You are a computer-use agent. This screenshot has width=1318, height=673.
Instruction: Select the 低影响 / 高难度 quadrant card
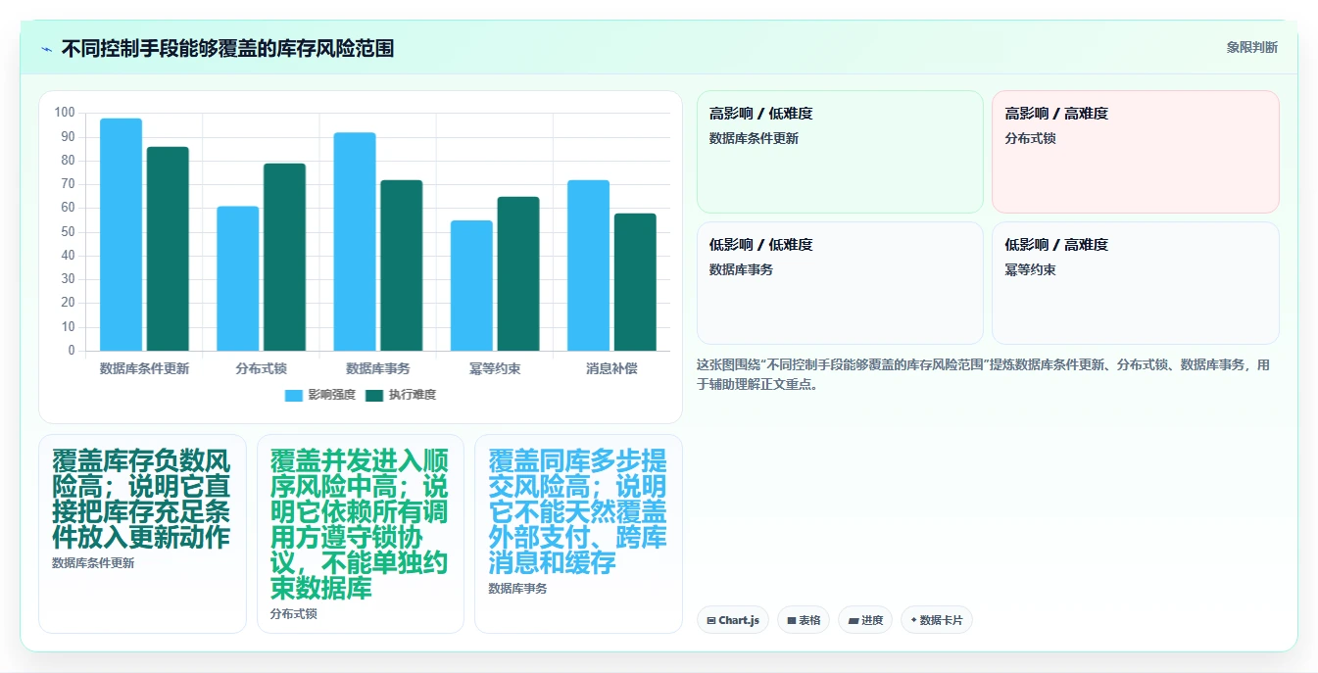click(x=1136, y=283)
